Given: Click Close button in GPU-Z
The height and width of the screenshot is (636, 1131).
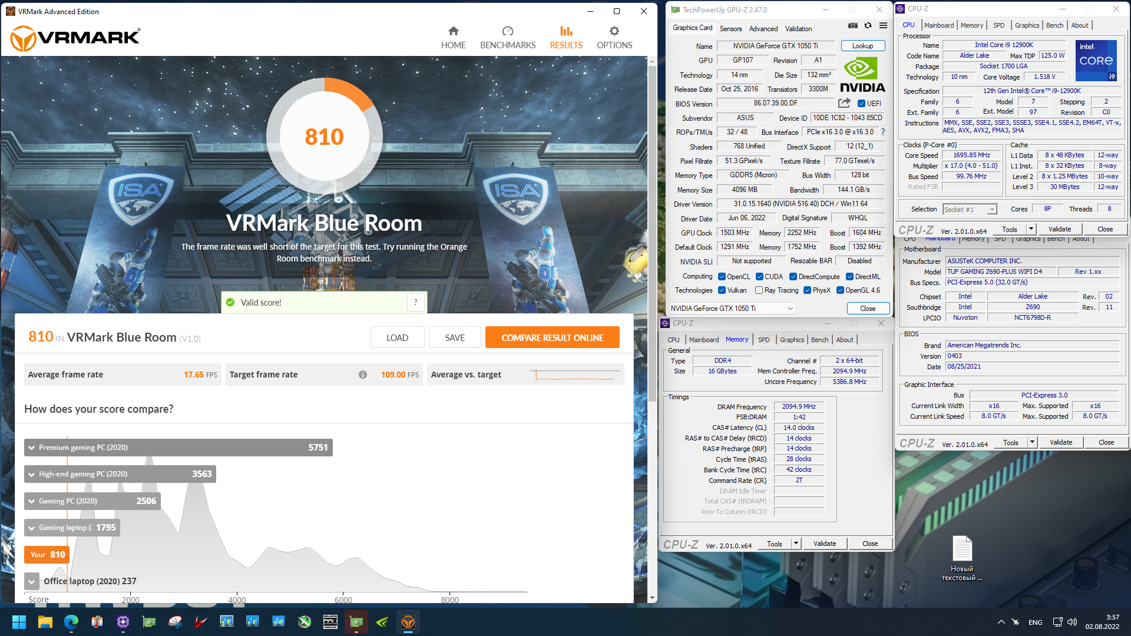Looking at the screenshot, I should [x=868, y=308].
